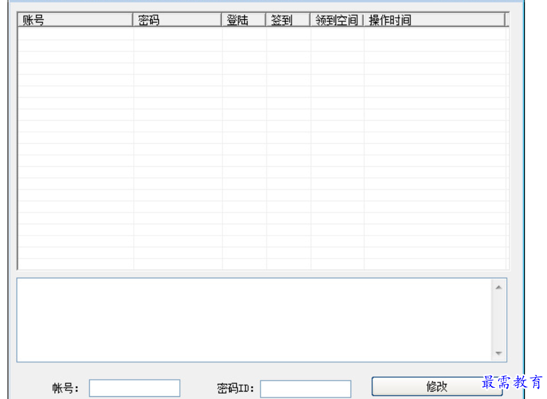
Task: Focus the 帐号 input field
Action: click(x=135, y=388)
